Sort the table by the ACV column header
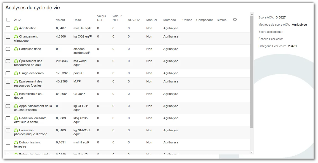The image size is (318, 163). (x=17, y=20)
